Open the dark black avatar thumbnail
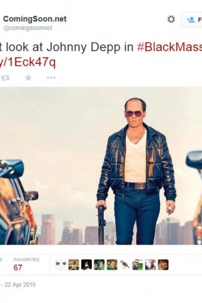The height and width of the screenshot is (303, 202). pos(86,265)
